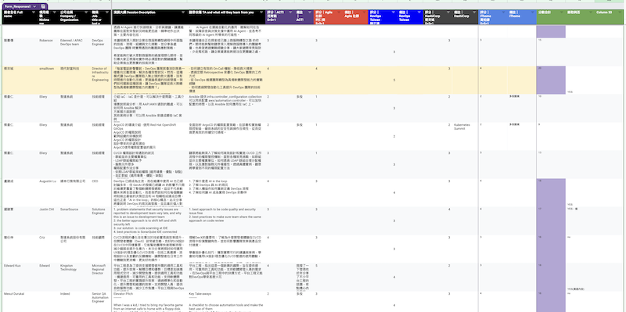
Task: Open the Column 33 filter arrow
Action: click(619, 13)
